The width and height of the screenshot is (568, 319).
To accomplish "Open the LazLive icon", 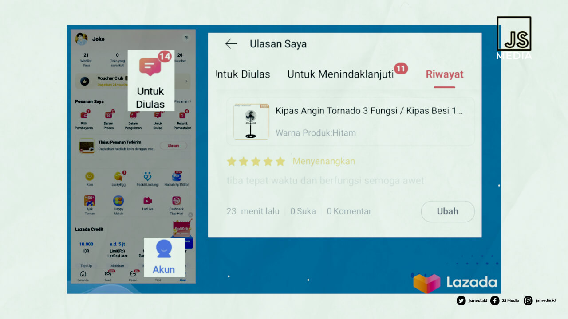I will click(x=147, y=201).
